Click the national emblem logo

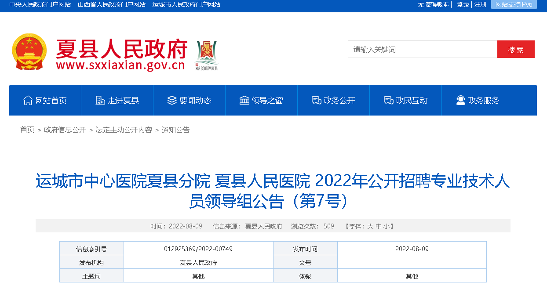29,51
